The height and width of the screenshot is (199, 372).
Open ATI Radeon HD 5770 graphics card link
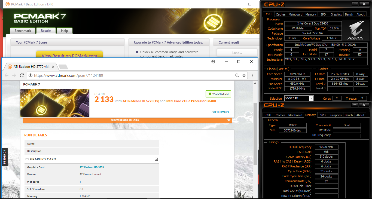[92, 167]
